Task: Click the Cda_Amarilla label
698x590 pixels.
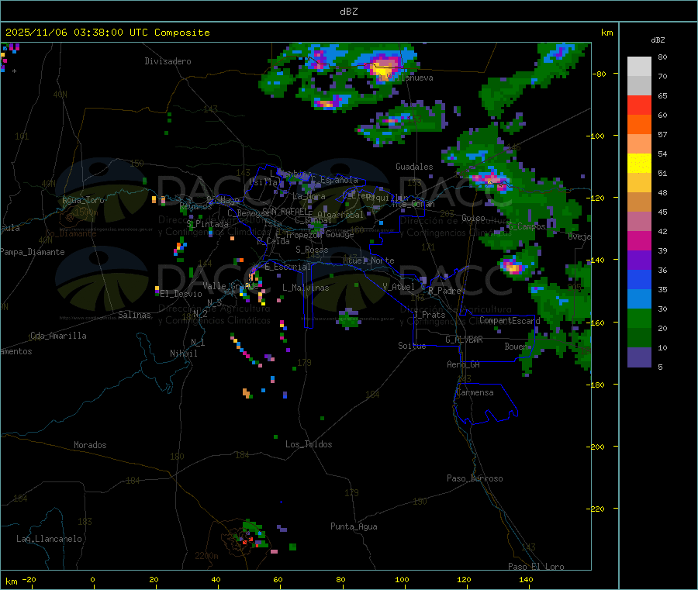Action: [58, 336]
